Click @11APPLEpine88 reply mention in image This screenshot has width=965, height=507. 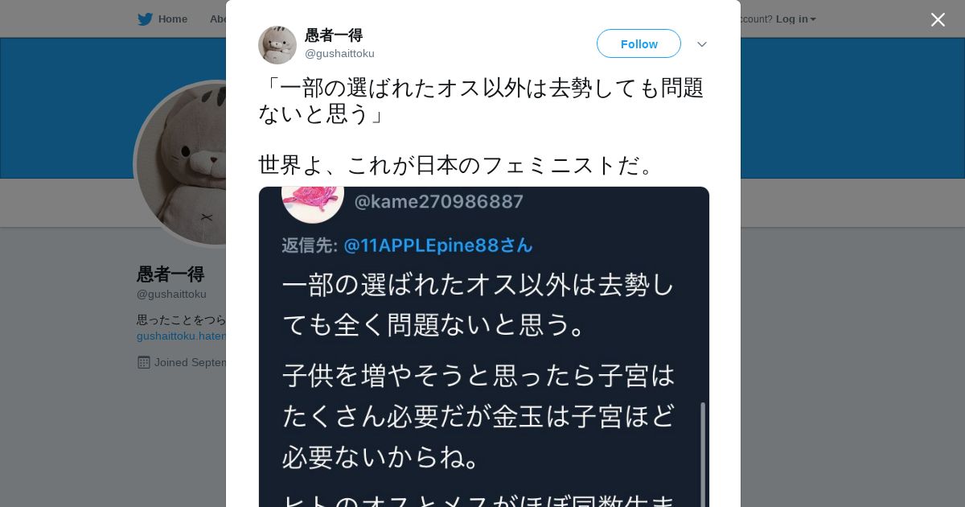[438, 245]
